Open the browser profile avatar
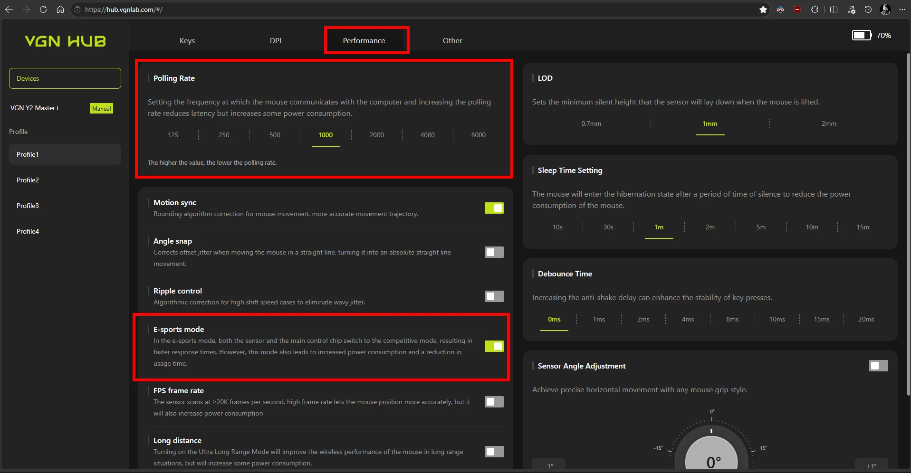 (885, 9)
